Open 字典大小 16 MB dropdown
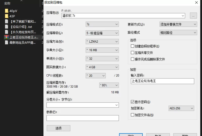The height and width of the screenshot is (136, 202). (x=102, y=50)
